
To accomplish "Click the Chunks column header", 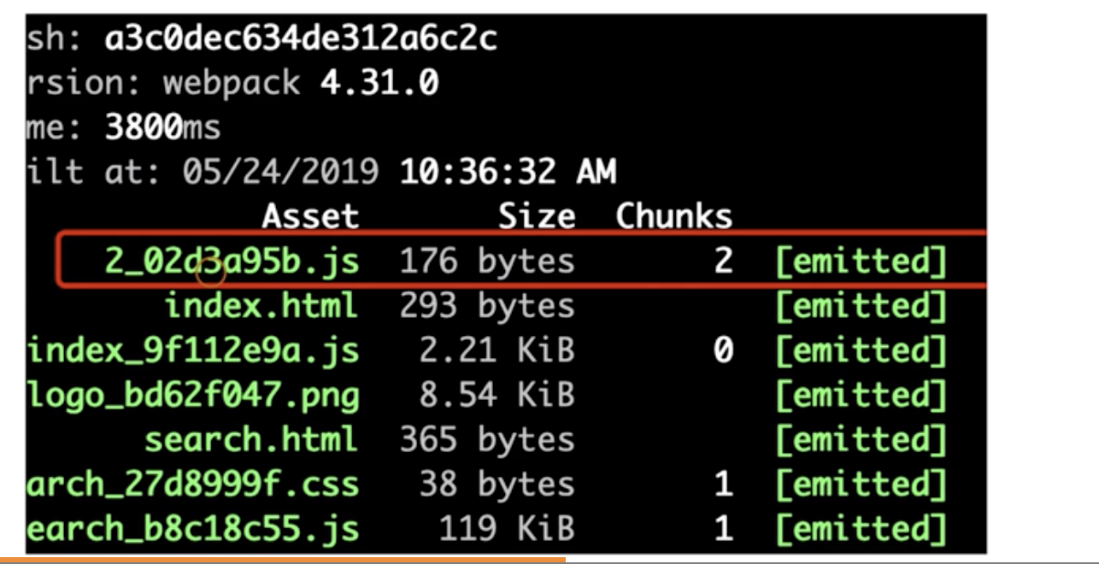I will pos(673,216).
